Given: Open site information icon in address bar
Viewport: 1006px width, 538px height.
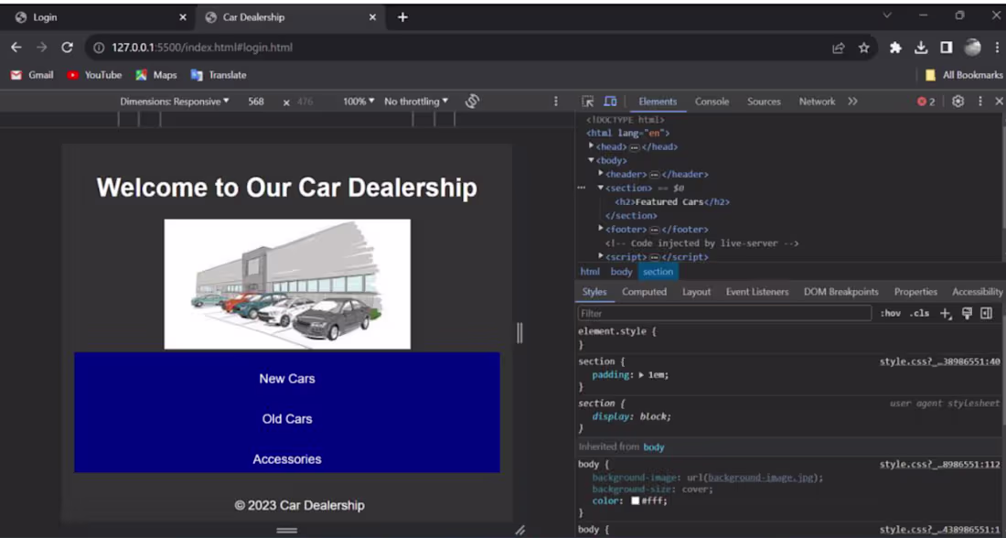Looking at the screenshot, I should pyautogui.click(x=99, y=48).
